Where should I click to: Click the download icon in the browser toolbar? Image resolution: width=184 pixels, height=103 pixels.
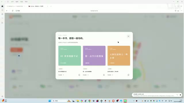coord(178,11)
